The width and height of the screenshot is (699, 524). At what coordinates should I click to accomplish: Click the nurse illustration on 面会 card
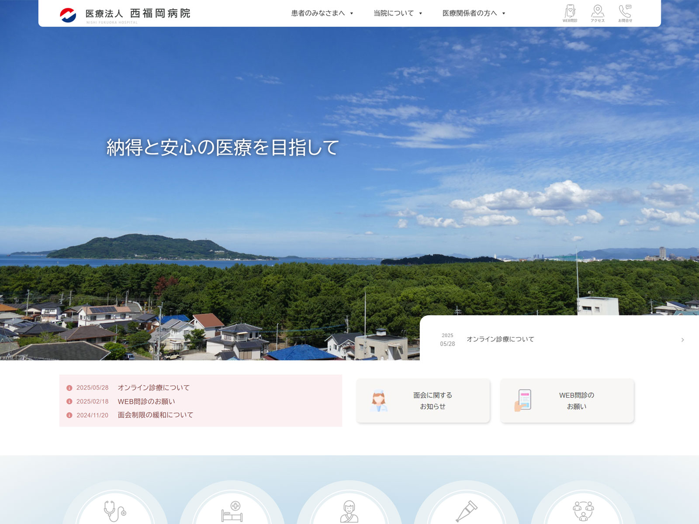(x=379, y=401)
